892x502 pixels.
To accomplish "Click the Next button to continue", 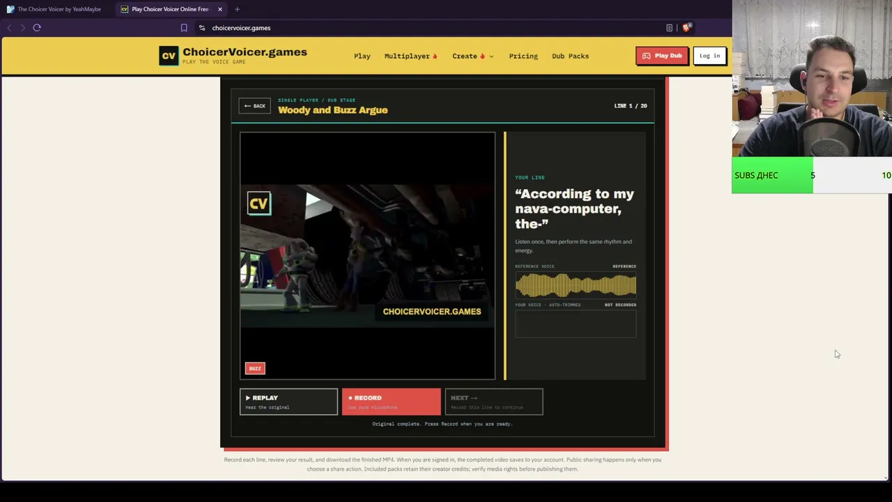I will click(493, 402).
